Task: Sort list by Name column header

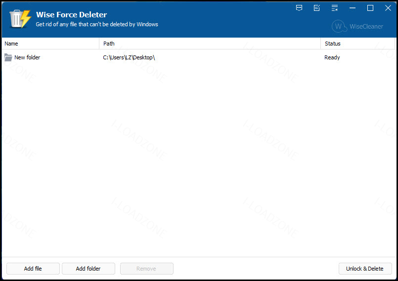Action: click(50, 44)
